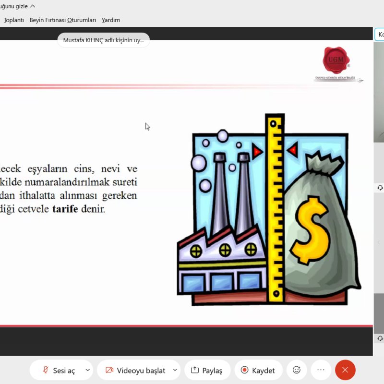Click the factory and money bag illustration
The height and width of the screenshot is (384, 384).
pos(269,210)
